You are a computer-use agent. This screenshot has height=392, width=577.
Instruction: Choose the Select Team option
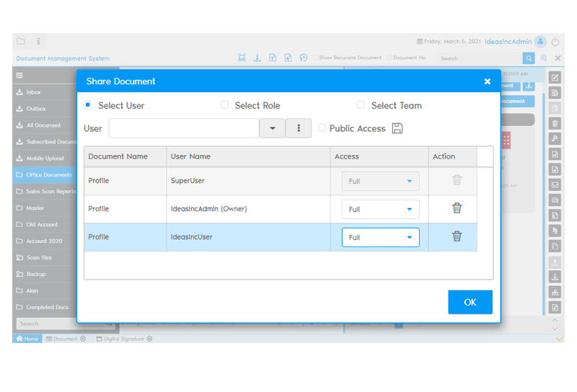pyautogui.click(x=361, y=105)
